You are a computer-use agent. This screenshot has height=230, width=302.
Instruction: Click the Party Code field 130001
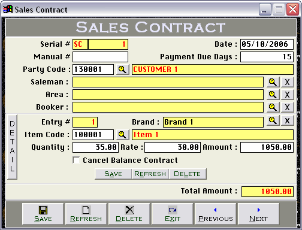(x=93, y=69)
